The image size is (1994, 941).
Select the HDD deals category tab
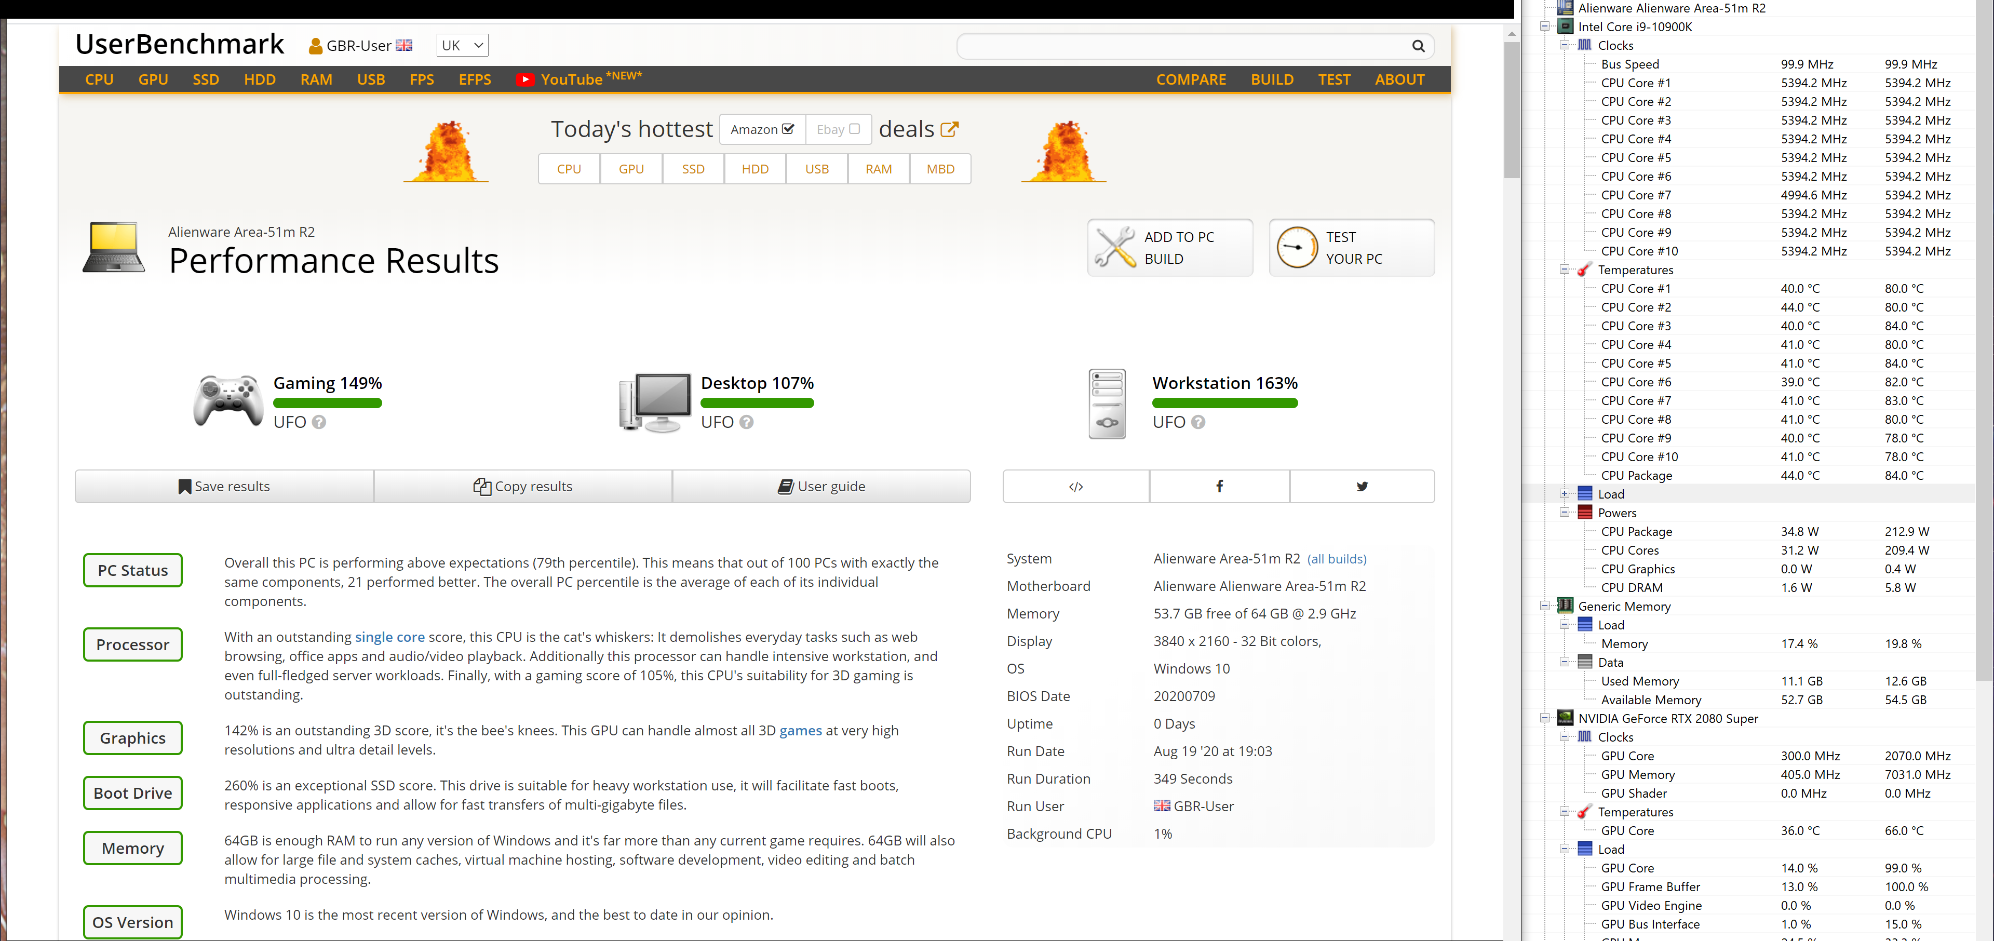[755, 169]
